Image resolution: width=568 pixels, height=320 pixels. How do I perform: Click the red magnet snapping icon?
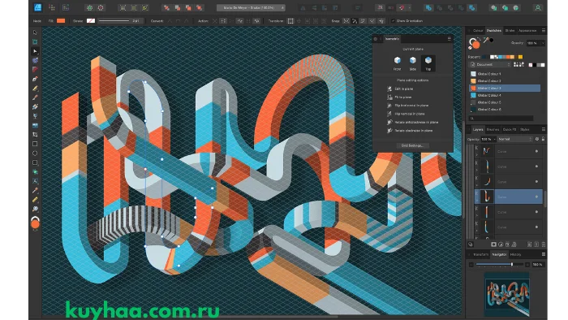click(402, 7)
